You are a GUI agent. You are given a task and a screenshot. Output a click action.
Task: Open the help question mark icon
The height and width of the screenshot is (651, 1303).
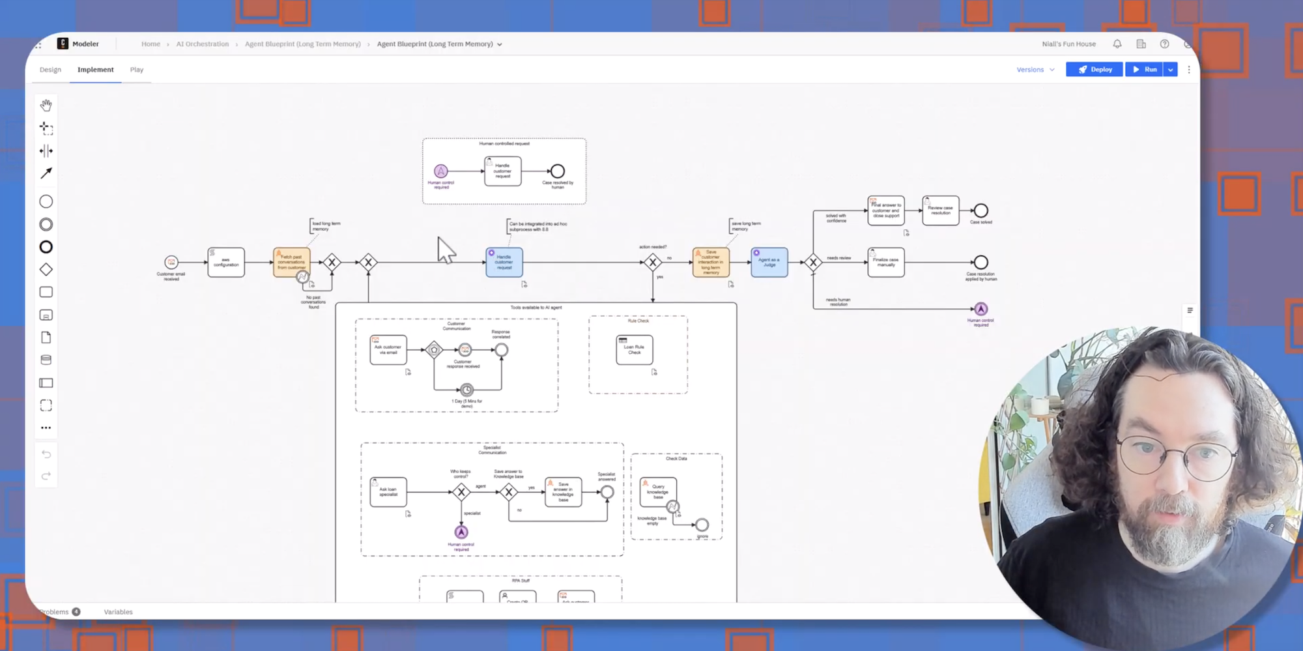[1164, 44]
